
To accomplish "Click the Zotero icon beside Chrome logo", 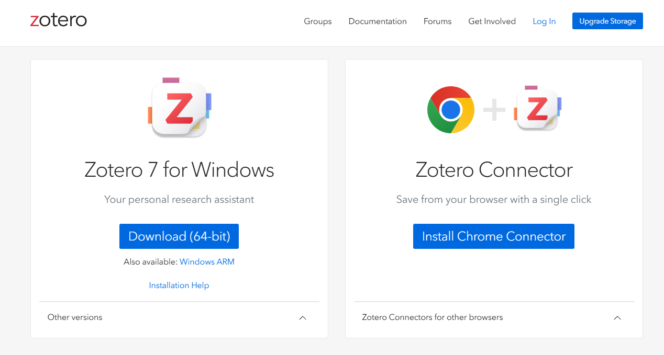I will (537, 108).
